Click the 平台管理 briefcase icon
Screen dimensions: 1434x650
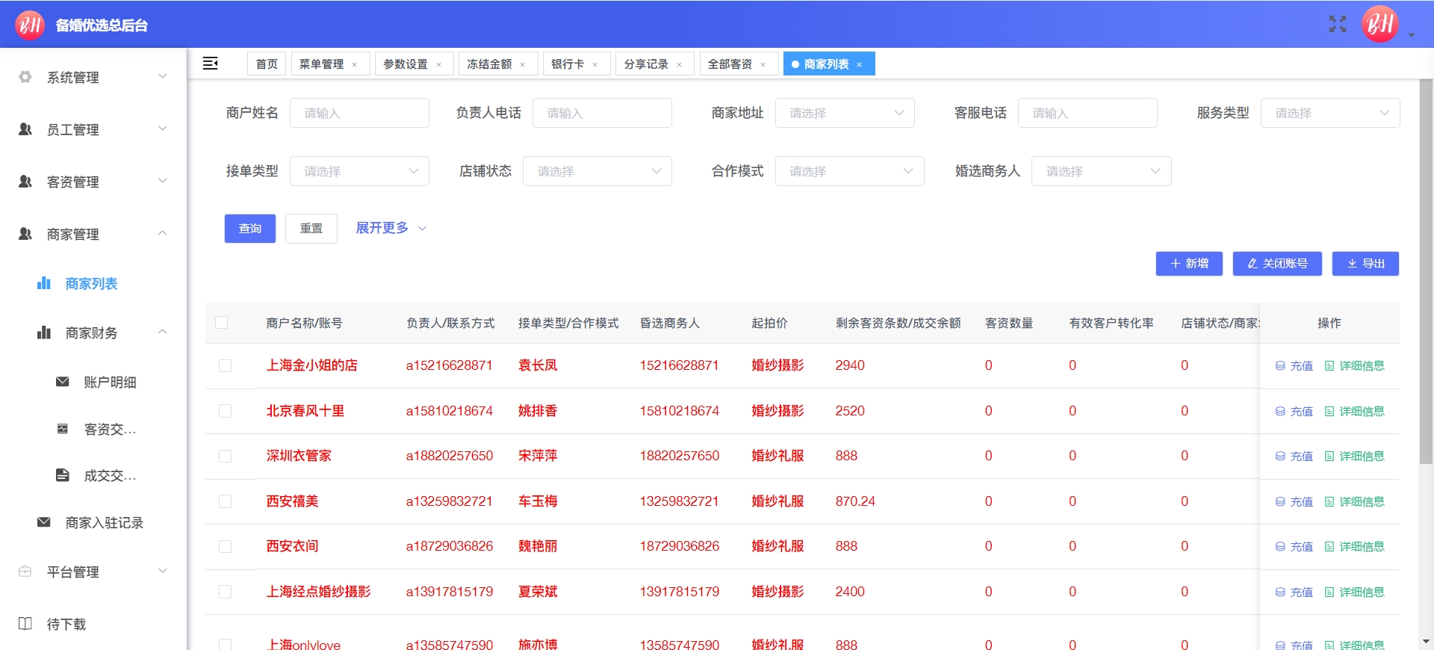pos(25,572)
